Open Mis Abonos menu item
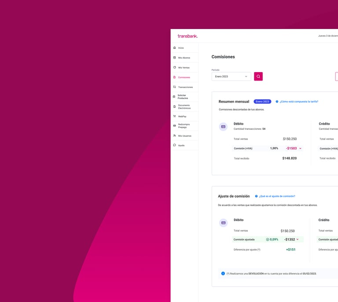Viewport: 338px width, 302px height. 184,58
